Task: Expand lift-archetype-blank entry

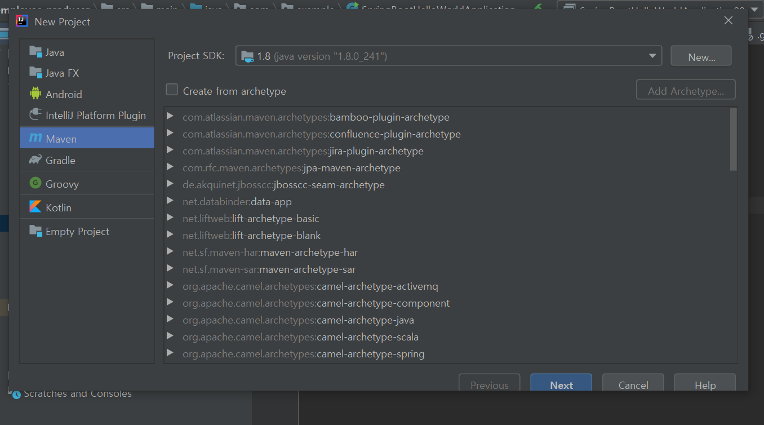Action: 170,235
